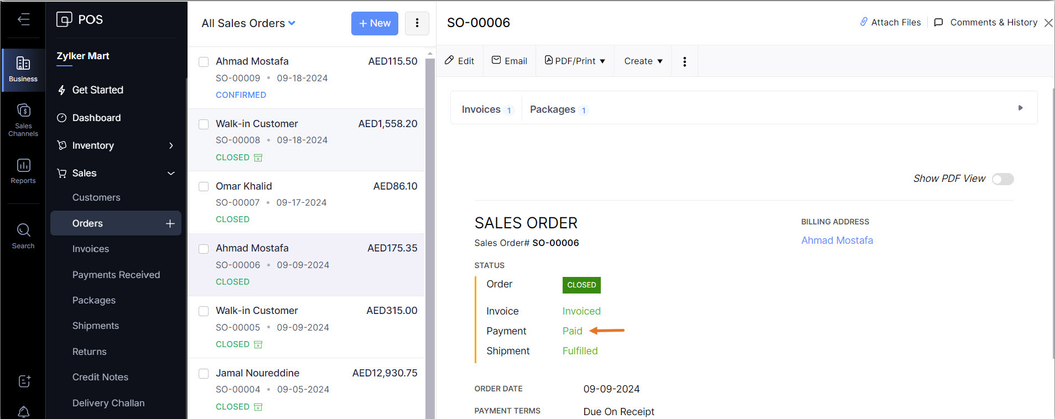Open the three-dot menu beside Create
The image size is (1055, 419).
point(684,61)
